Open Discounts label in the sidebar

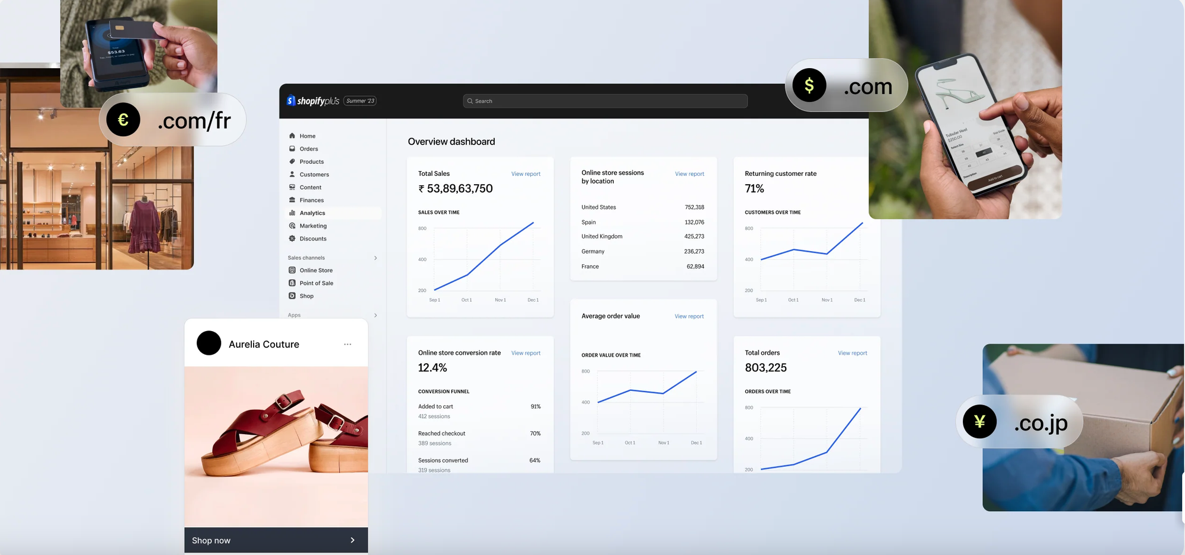(313, 239)
